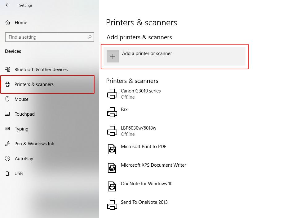Click Offline status under LBP6030w/6018w
Screen dimensions: 283x218
pyautogui.click(x=128, y=134)
